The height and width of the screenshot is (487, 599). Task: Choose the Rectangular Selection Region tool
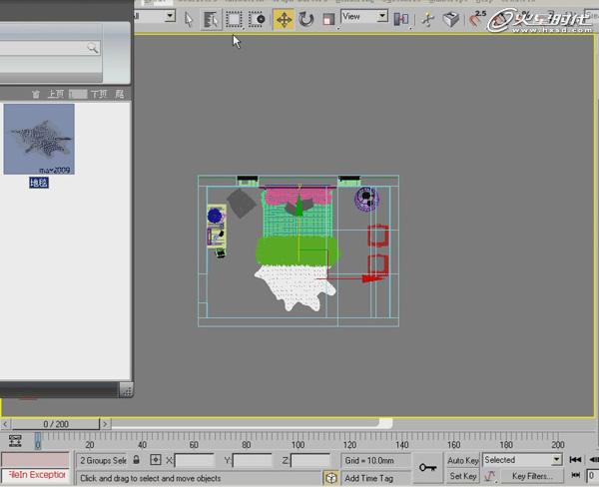[234, 18]
